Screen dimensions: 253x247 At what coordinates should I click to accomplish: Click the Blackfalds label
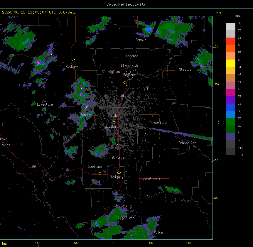coord(129,65)
